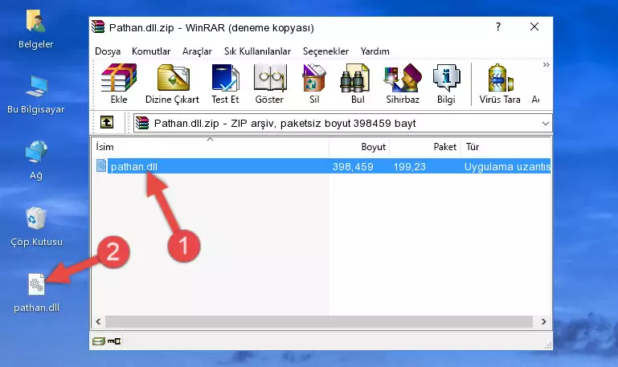Open the Yardım menu
Image resolution: width=618 pixels, height=367 pixels.
coord(374,51)
